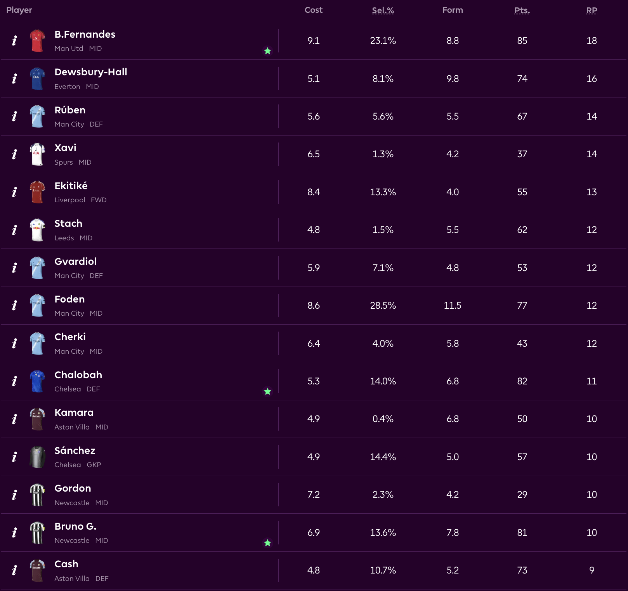The image size is (628, 591).
Task: Open info icon next to Sánchez
Action: pyautogui.click(x=14, y=457)
